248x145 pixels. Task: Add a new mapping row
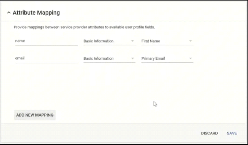(35, 115)
